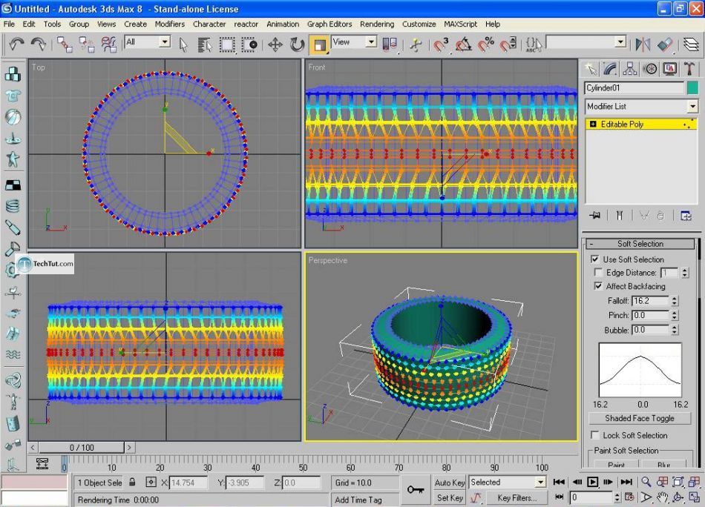Open the selection filter All dropdown
This screenshot has height=507, width=705.
coord(165,42)
